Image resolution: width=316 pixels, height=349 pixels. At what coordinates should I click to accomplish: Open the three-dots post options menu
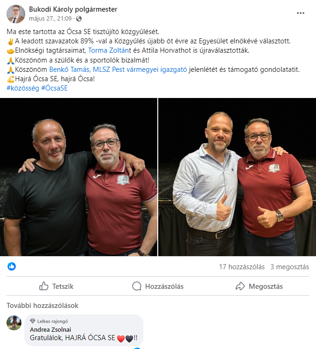coord(301,13)
